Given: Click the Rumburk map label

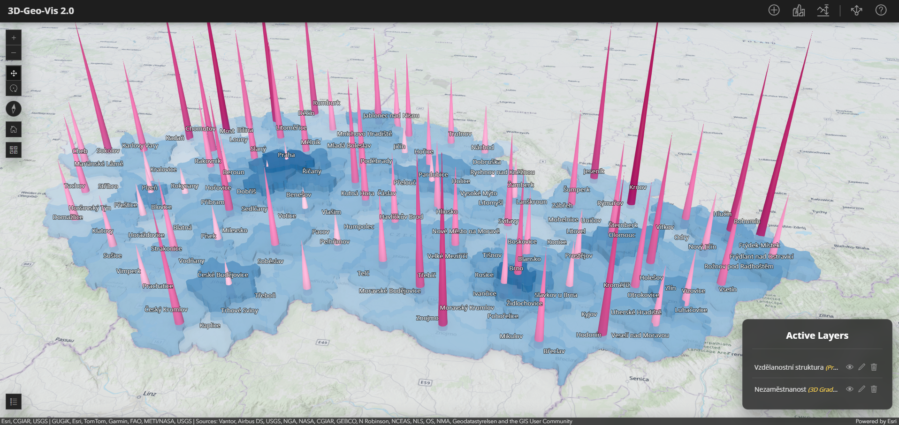Looking at the screenshot, I should [x=327, y=103].
